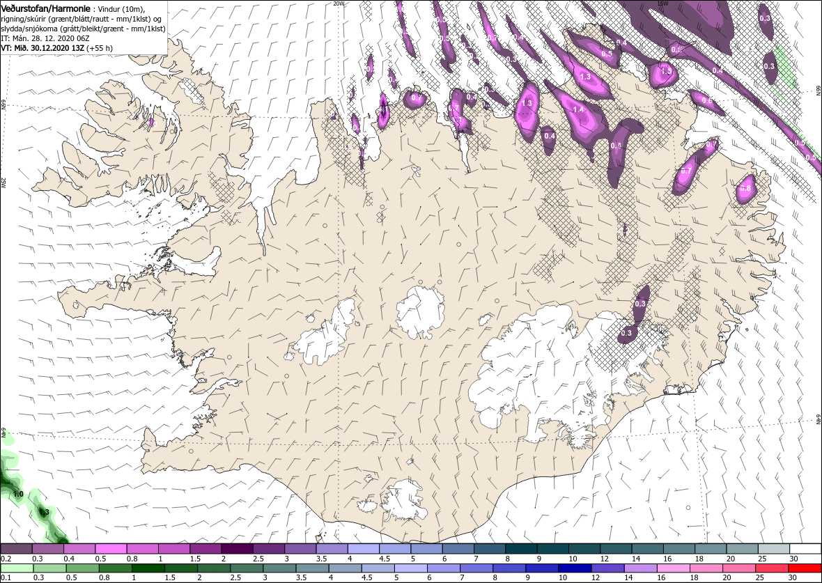Click the 1.5 snowfall value in the northeast
Image resolution: width=822 pixels, height=583 pixels.
[x=666, y=71]
